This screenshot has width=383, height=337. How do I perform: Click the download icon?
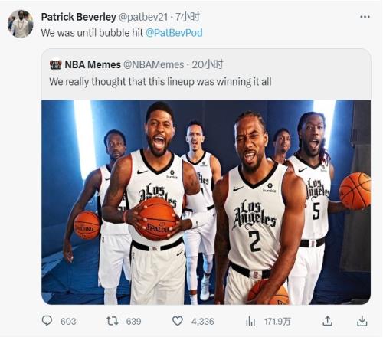coord(362,321)
